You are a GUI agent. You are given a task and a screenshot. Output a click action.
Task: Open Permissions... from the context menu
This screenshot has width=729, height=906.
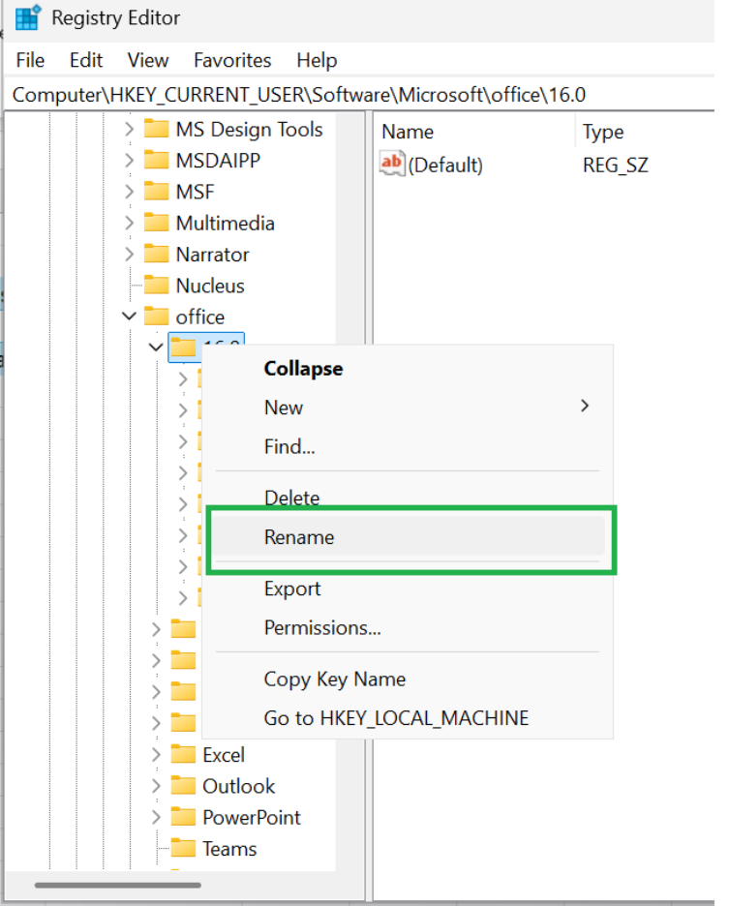click(408, 627)
